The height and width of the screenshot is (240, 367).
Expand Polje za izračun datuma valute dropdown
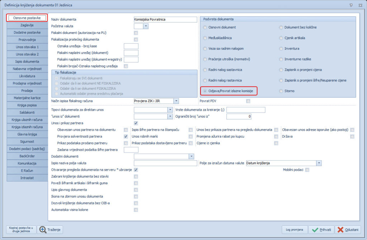(319, 163)
